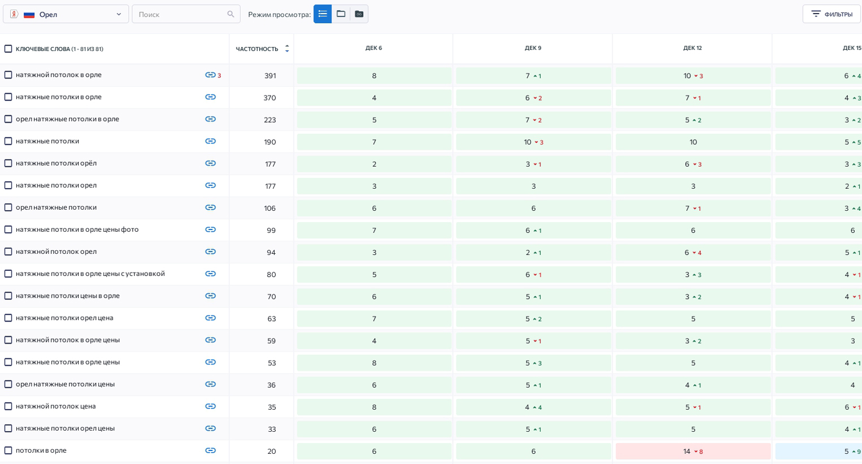Click frequency value 106
This screenshot has width=862, height=464.
pyautogui.click(x=270, y=208)
